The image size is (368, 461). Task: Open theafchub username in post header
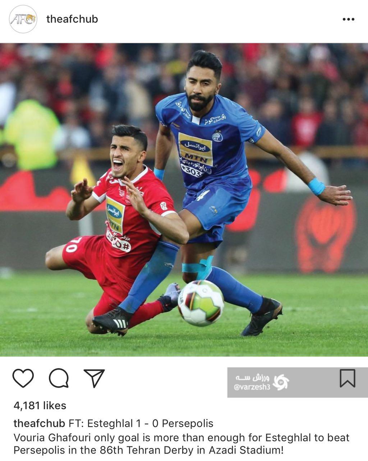pyautogui.click(x=72, y=19)
